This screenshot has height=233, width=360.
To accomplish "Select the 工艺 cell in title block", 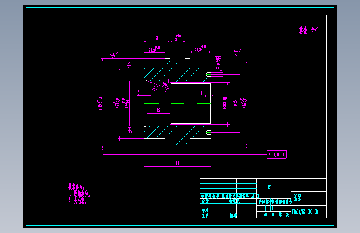I will coord(205,215).
